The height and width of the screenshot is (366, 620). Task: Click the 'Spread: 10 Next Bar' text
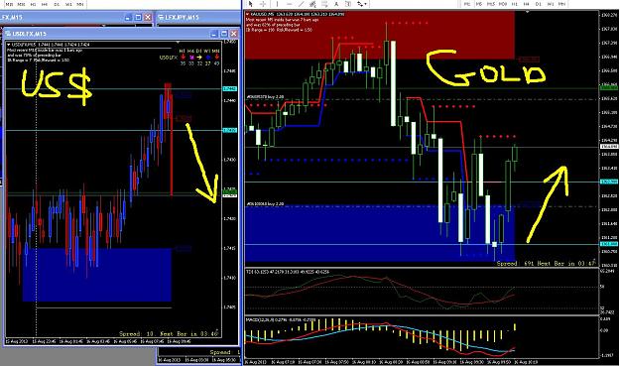169,334
